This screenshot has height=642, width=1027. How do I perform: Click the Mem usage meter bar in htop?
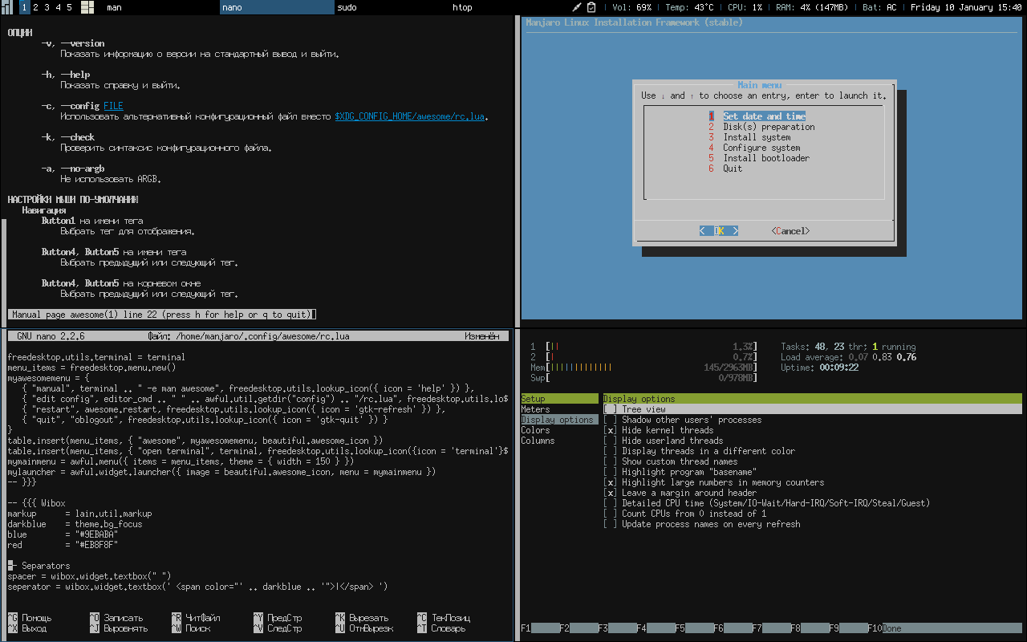click(x=643, y=368)
